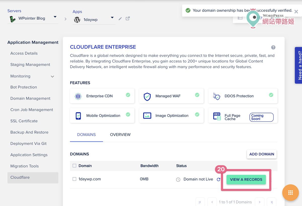Go to the next page of domains
Viewport: 302px width, 206px height.
click(259, 202)
